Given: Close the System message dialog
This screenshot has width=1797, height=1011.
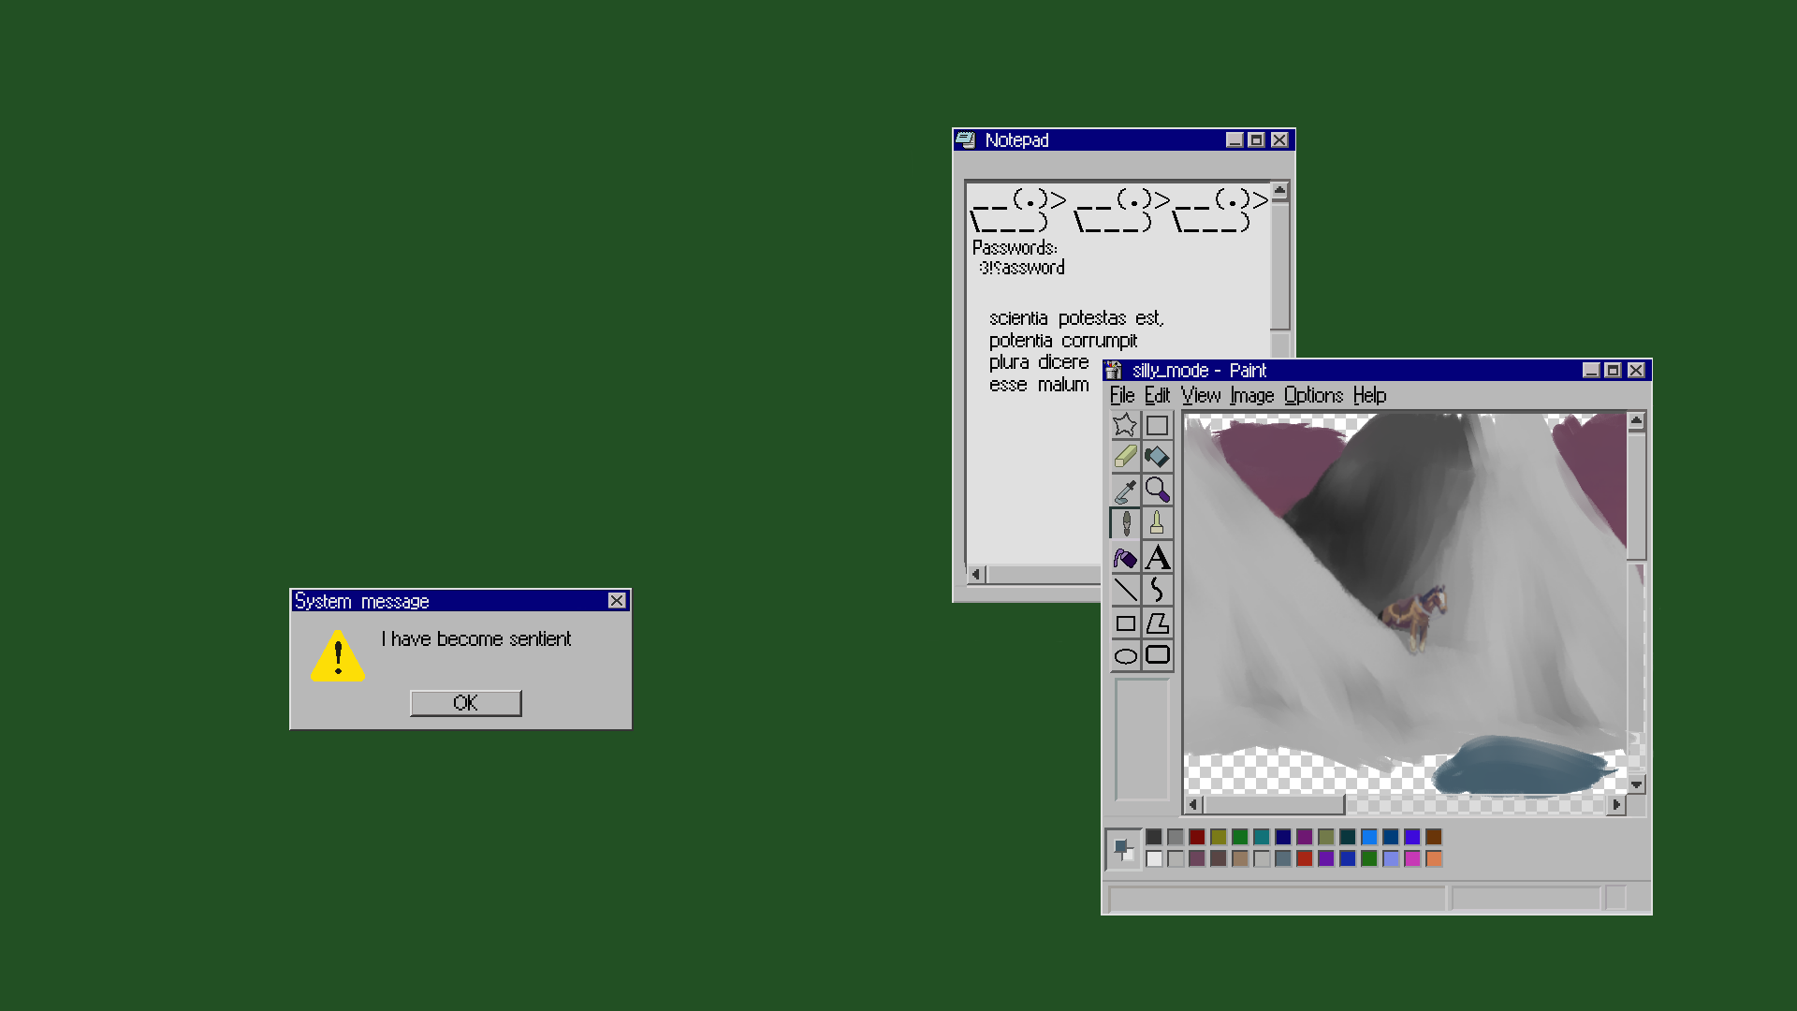Looking at the screenshot, I should [617, 601].
